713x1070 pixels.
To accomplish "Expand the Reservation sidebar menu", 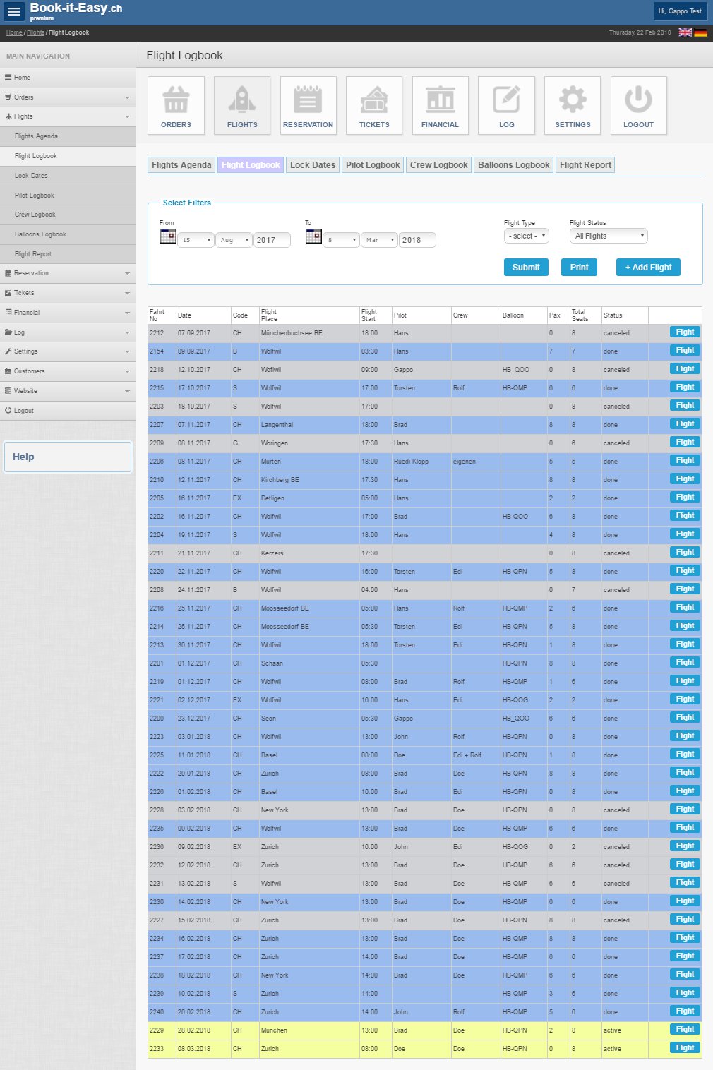I will point(68,273).
